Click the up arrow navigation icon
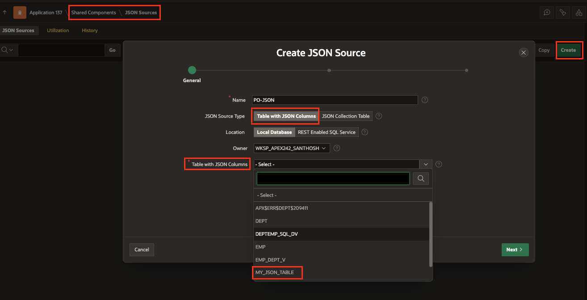Image resolution: width=587 pixels, height=300 pixels. click(4, 12)
